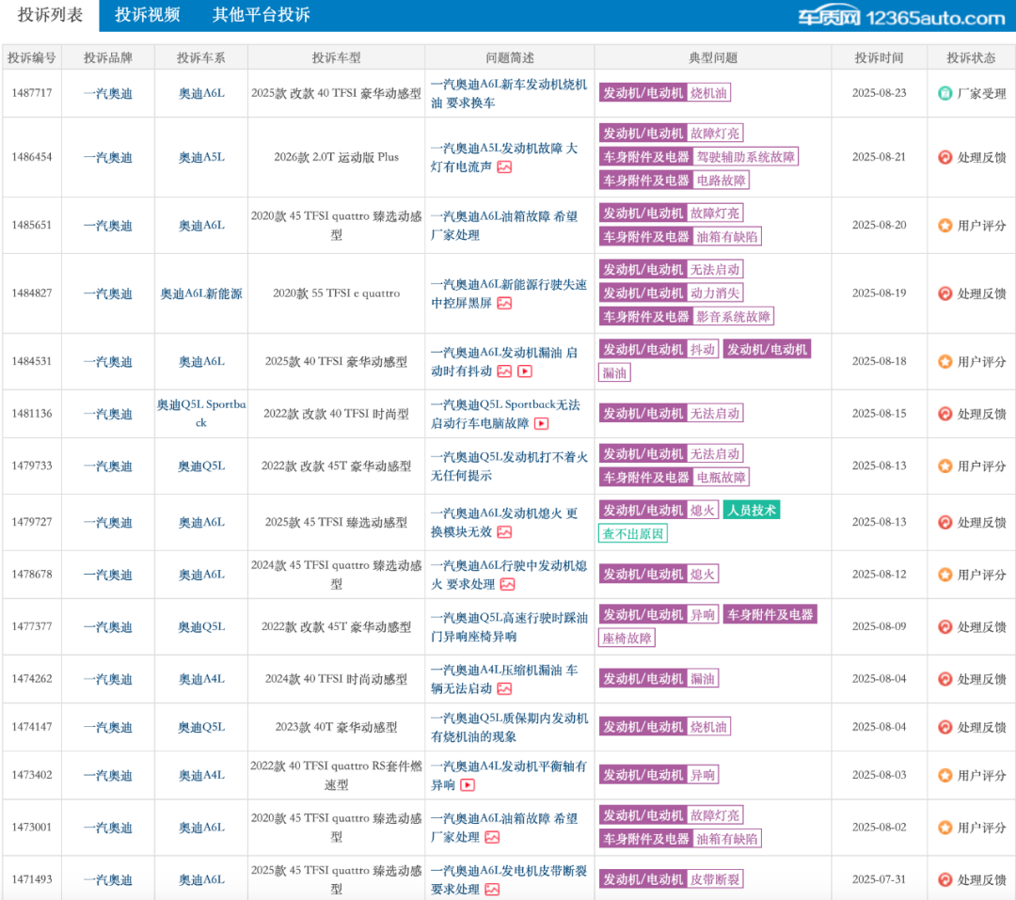
Task: Click 处理反馈 status icon for complaint 1477377
Action: coord(945,626)
